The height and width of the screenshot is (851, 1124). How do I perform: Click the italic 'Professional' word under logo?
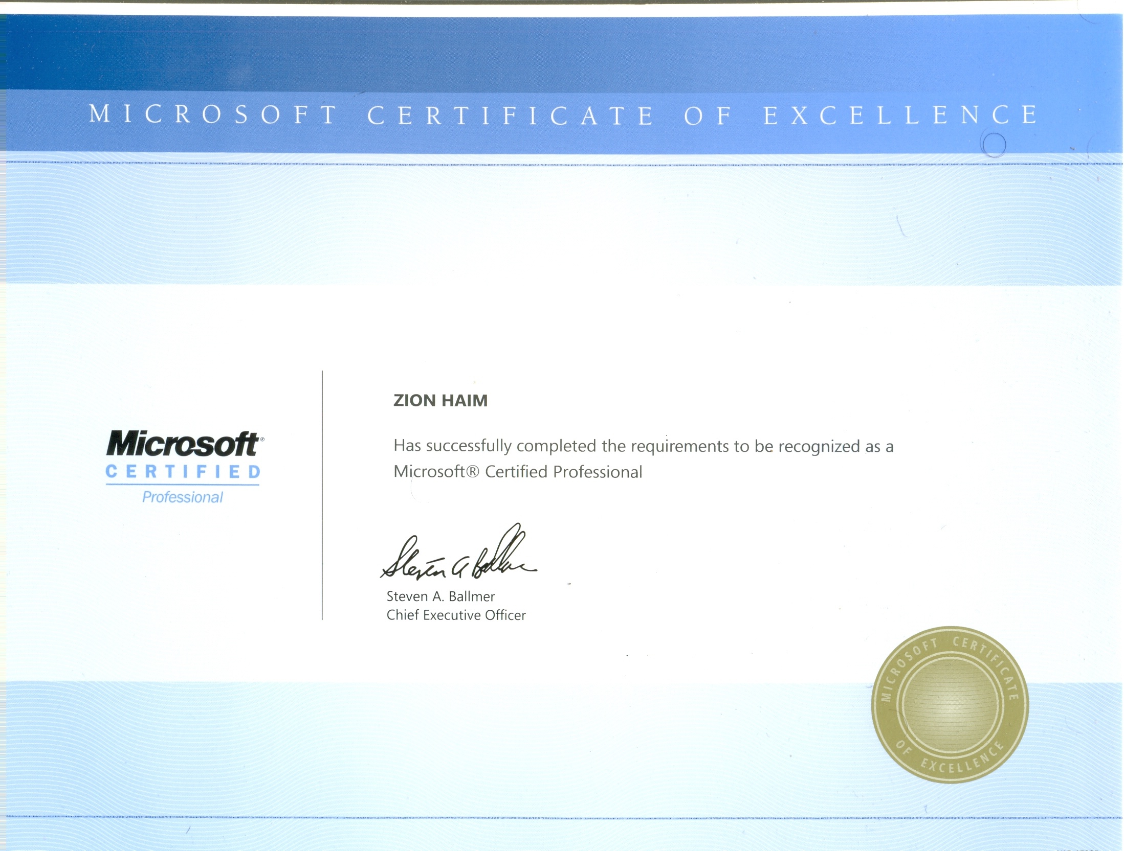pos(183,497)
